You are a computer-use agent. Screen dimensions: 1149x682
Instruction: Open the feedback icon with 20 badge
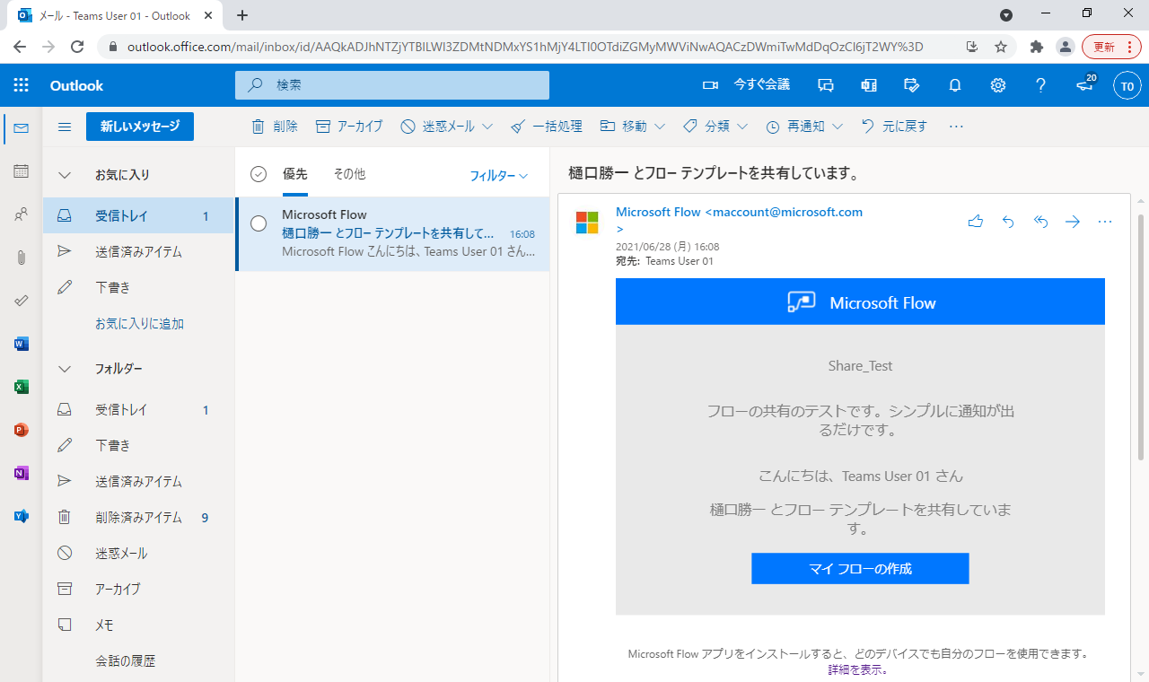coord(1084,85)
